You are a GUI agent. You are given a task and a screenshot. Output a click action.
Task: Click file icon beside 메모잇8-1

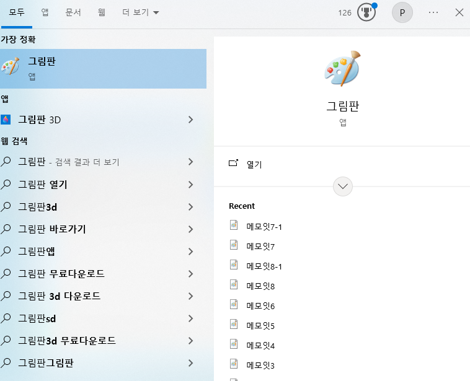(234, 265)
